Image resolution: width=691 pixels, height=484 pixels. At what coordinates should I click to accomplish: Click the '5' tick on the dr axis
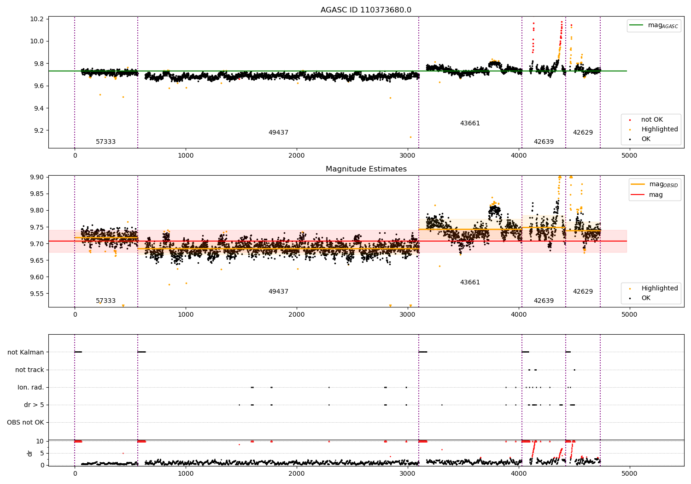tap(42, 453)
